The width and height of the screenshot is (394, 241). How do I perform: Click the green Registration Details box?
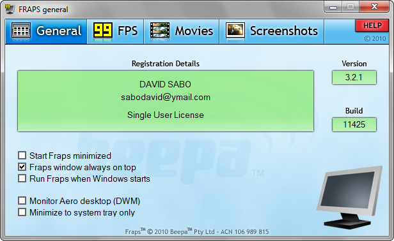click(166, 101)
